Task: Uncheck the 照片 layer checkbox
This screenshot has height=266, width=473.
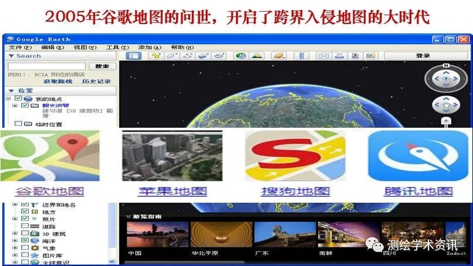Action: [x=25, y=219]
